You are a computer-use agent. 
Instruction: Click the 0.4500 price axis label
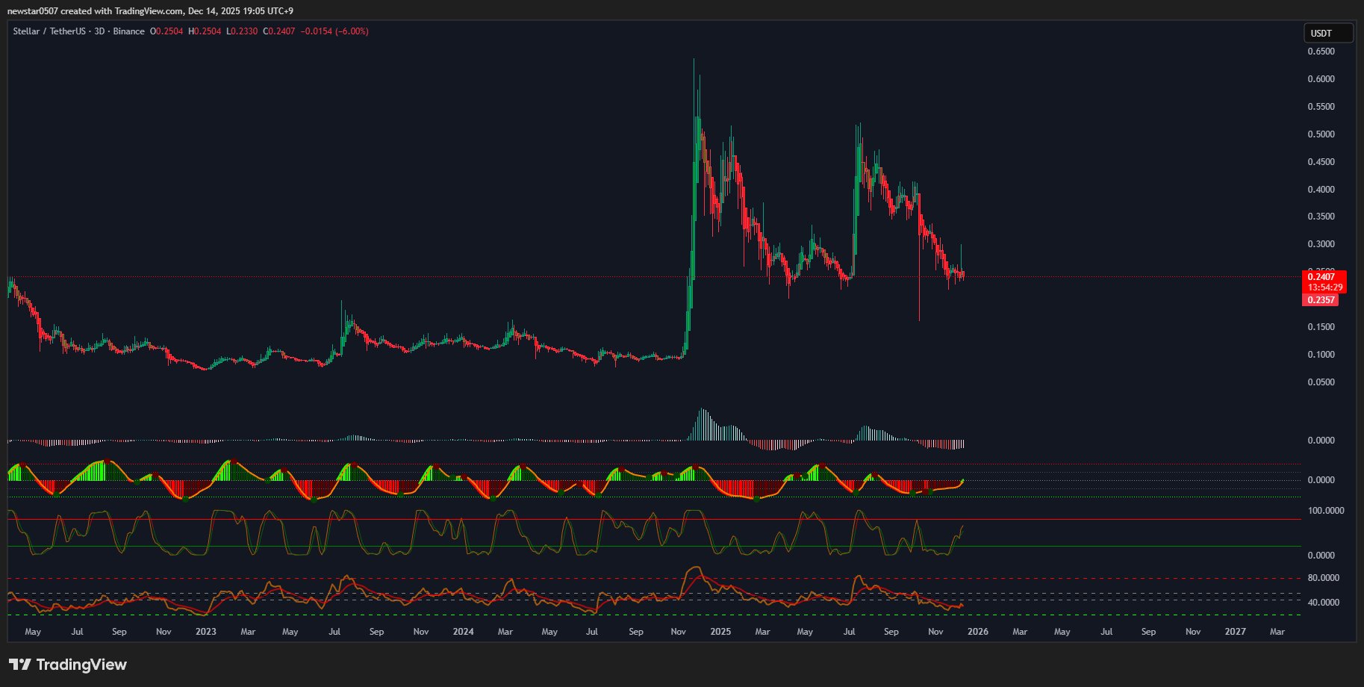click(x=1321, y=162)
